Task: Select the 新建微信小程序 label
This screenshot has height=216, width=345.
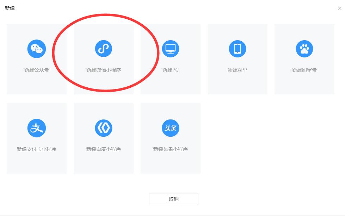Action: (103, 70)
